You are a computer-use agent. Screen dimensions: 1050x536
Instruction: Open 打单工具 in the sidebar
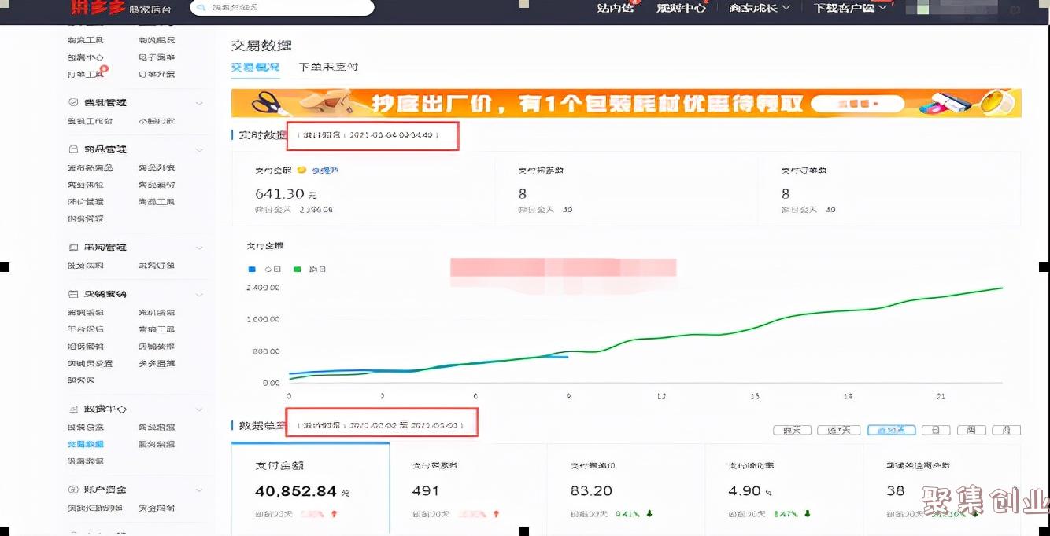(86, 74)
